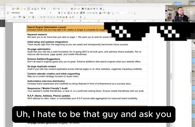Toggle Numbering list icon
195x127 pixels.
[x=88, y=13]
